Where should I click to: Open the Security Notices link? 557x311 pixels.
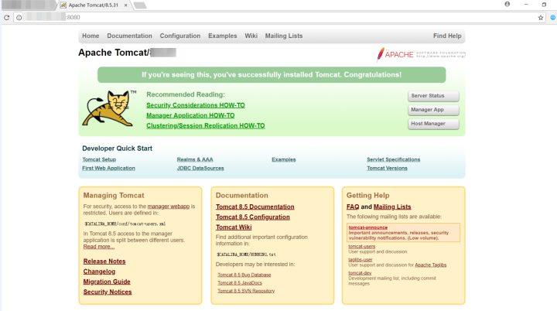[x=108, y=292]
